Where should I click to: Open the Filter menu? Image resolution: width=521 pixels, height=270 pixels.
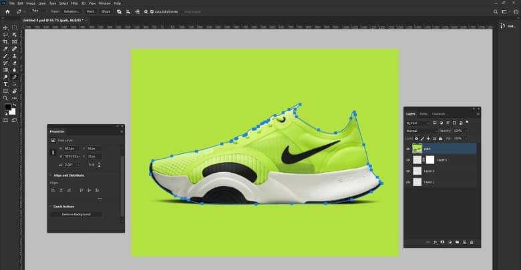(74, 3)
